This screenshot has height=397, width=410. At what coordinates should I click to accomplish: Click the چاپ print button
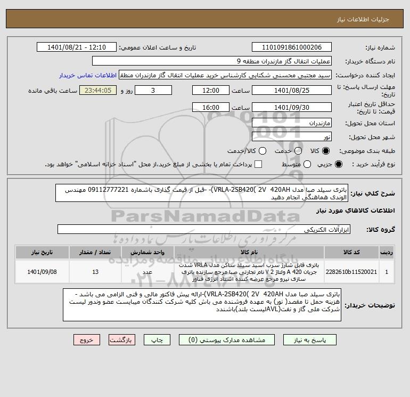pos(157,340)
